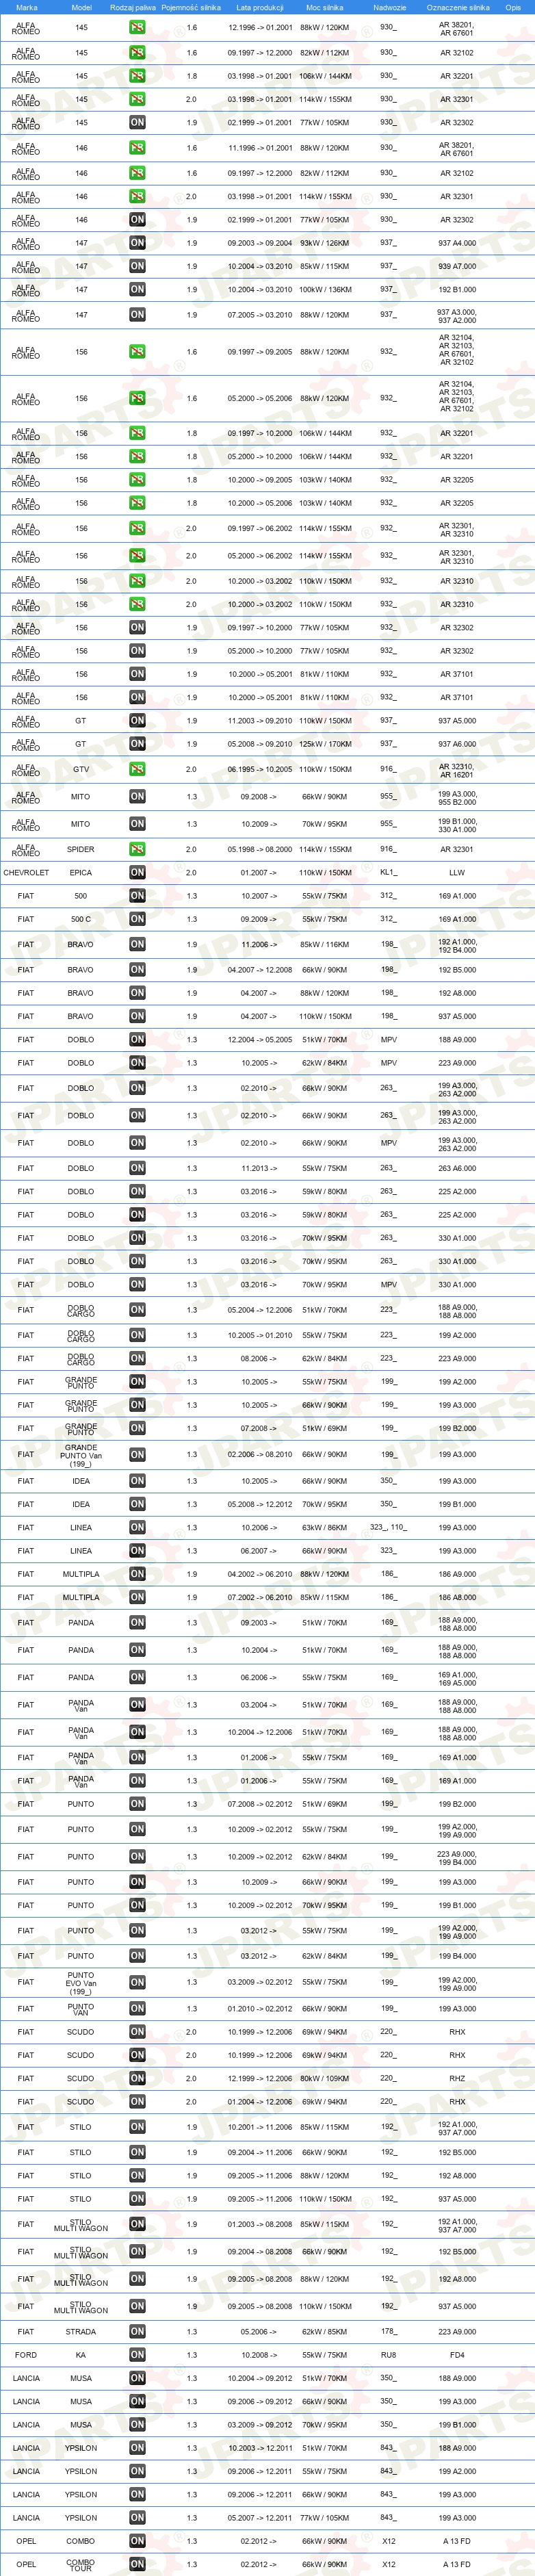
Task: Click the petrol icon for ALFA ROMEO GTV
Action: [x=137, y=770]
